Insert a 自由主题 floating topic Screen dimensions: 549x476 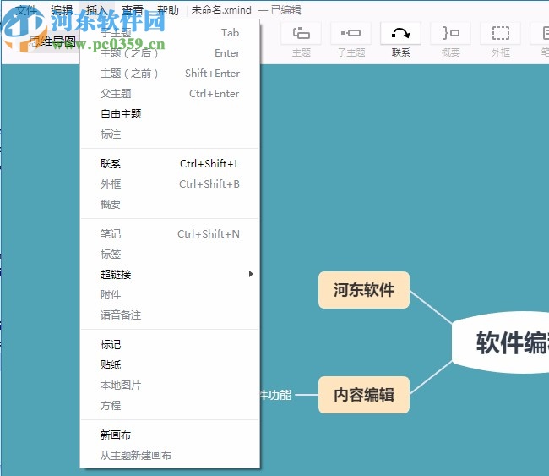(x=170, y=114)
